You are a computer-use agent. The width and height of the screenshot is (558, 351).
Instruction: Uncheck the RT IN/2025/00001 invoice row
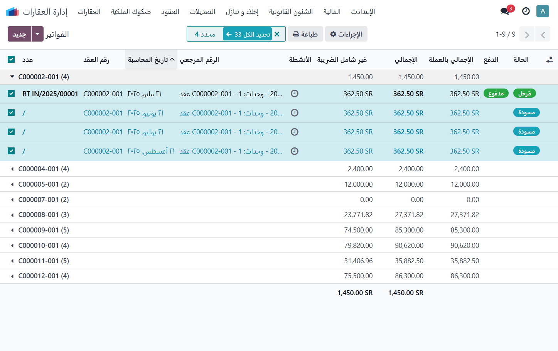point(11,94)
